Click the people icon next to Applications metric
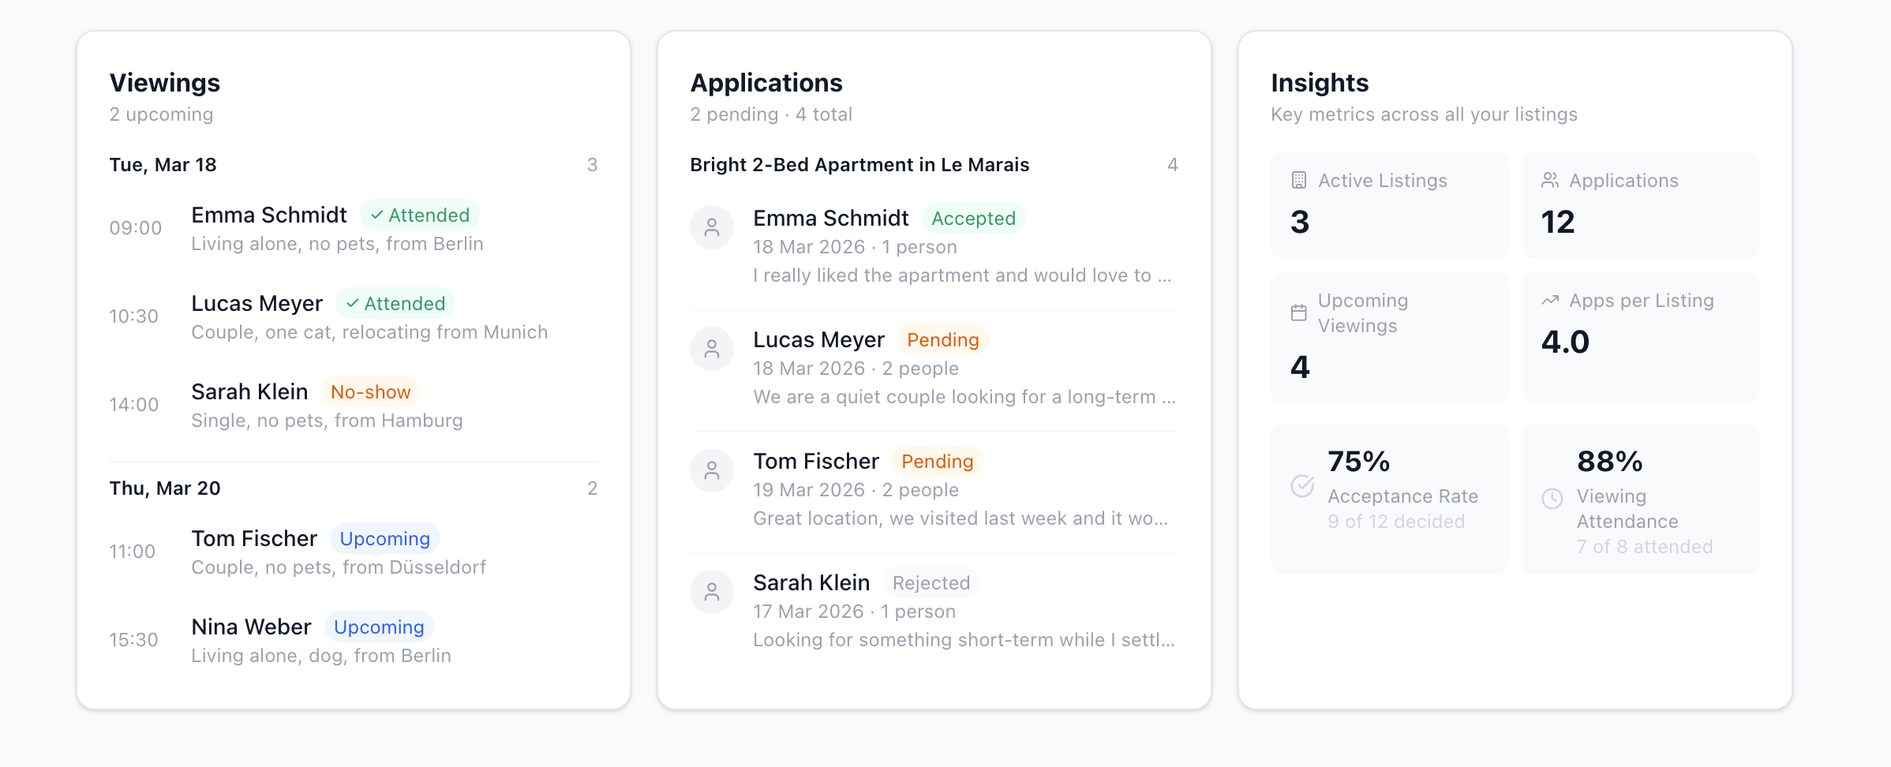Image resolution: width=1891 pixels, height=767 pixels. pos(1549,181)
